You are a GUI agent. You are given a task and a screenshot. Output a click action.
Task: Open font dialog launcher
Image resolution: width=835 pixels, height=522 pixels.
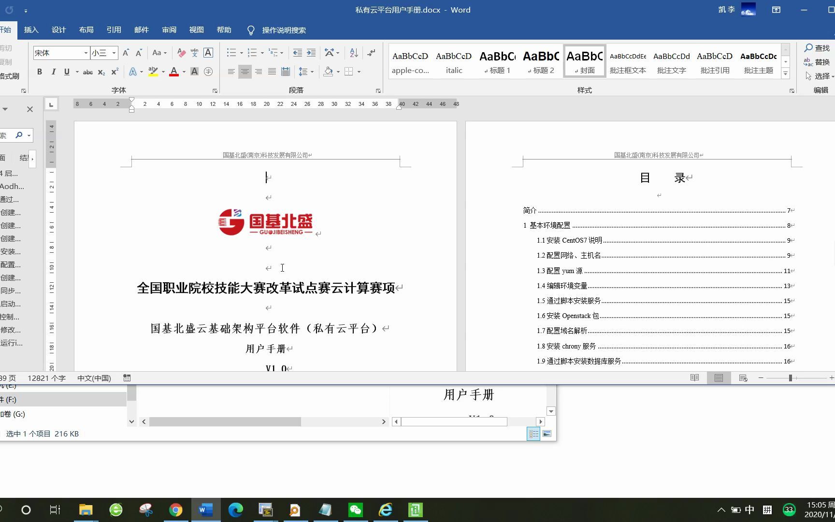point(215,90)
